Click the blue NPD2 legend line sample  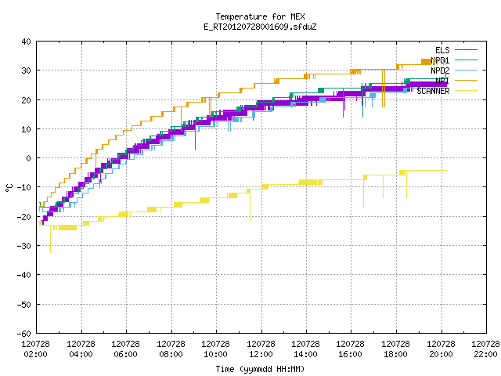tap(466, 70)
